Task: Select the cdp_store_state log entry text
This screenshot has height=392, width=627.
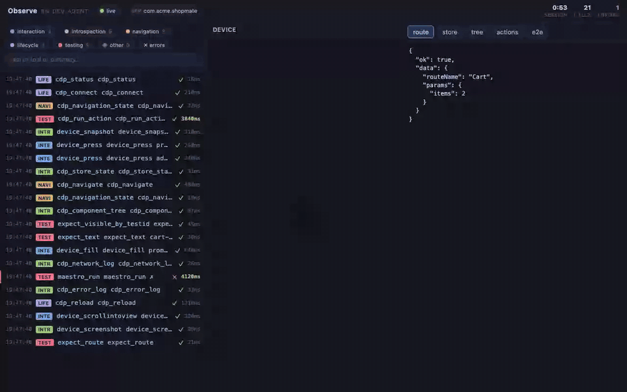Action: pos(114,171)
